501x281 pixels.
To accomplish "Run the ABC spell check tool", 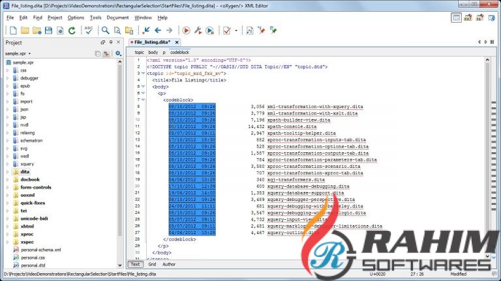I will point(89,31).
